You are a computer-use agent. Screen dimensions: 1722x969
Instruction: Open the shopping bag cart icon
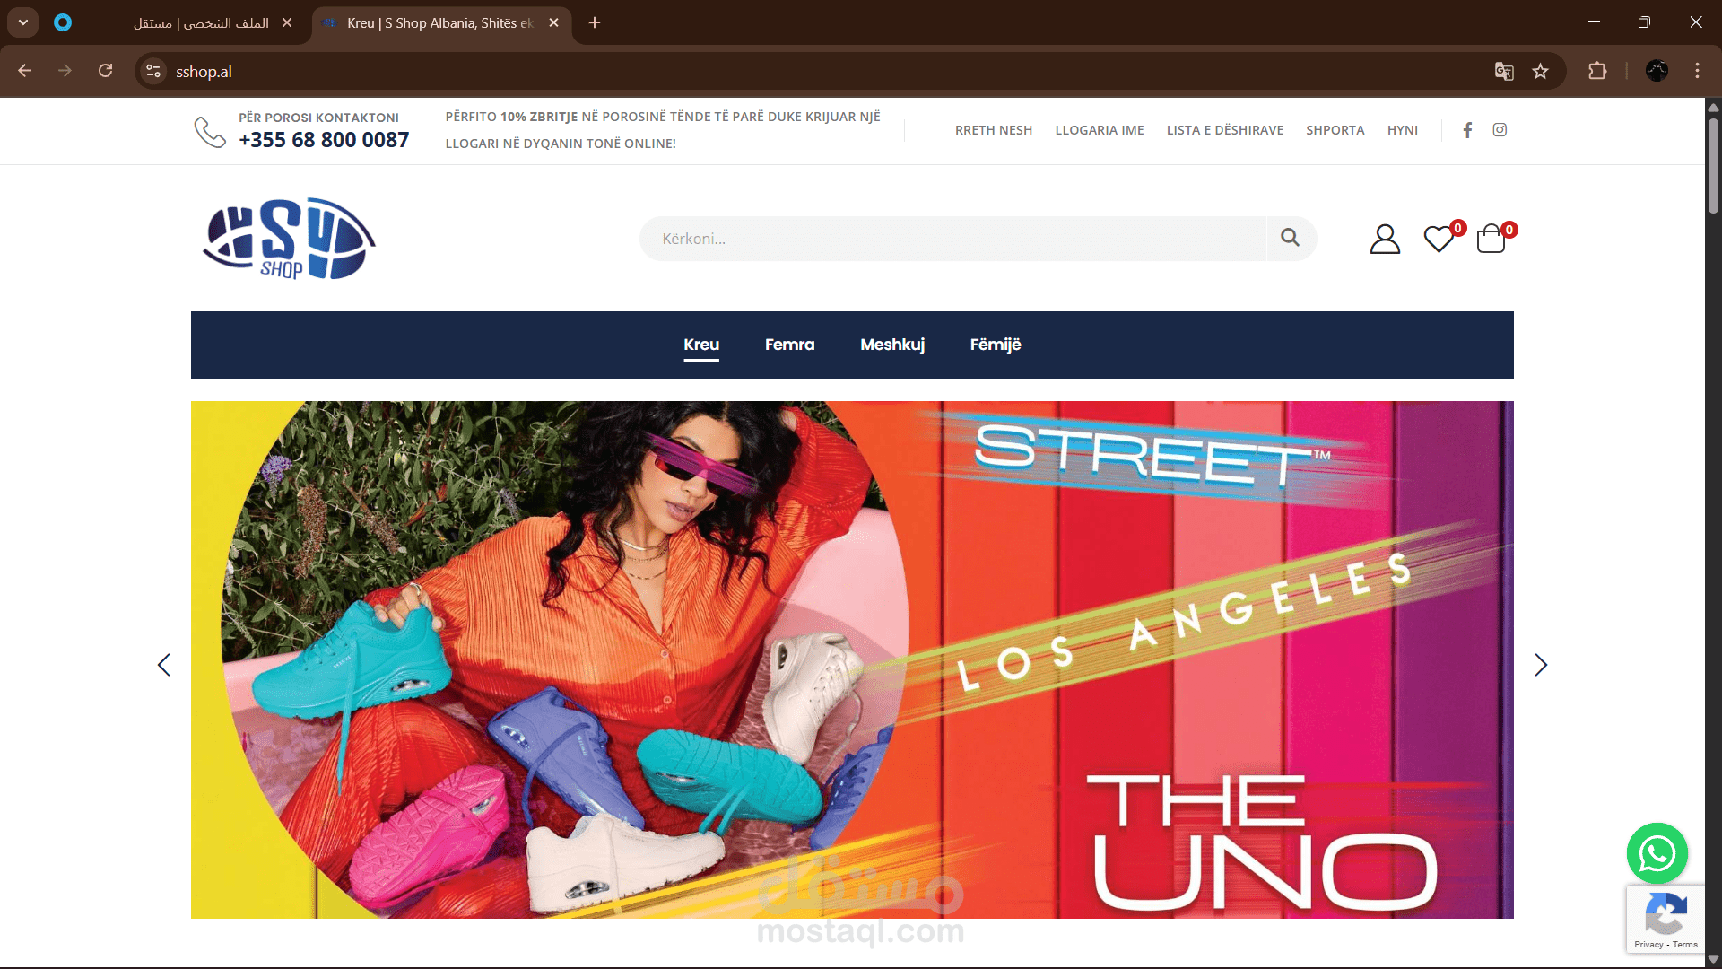tap(1491, 239)
